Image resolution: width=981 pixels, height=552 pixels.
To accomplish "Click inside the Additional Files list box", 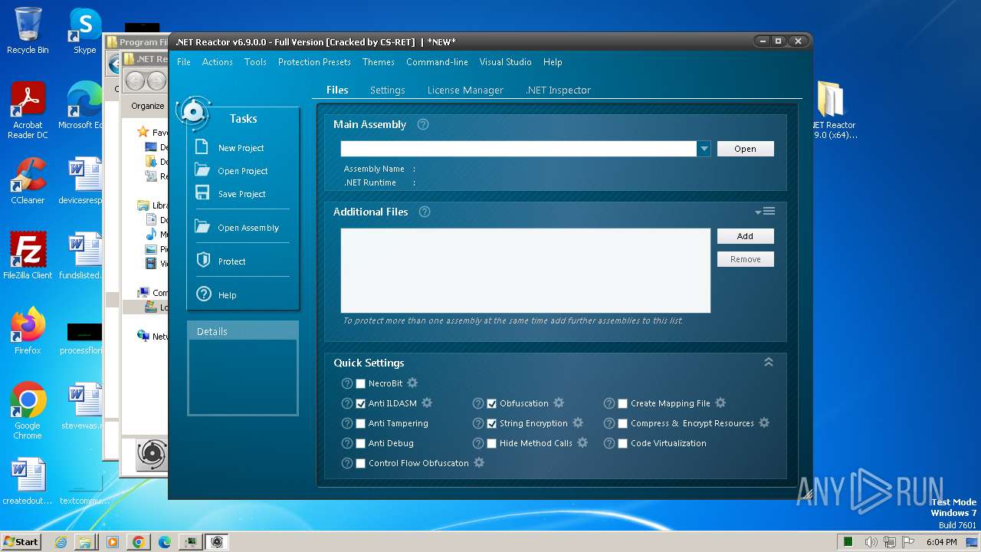I will pyautogui.click(x=526, y=271).
